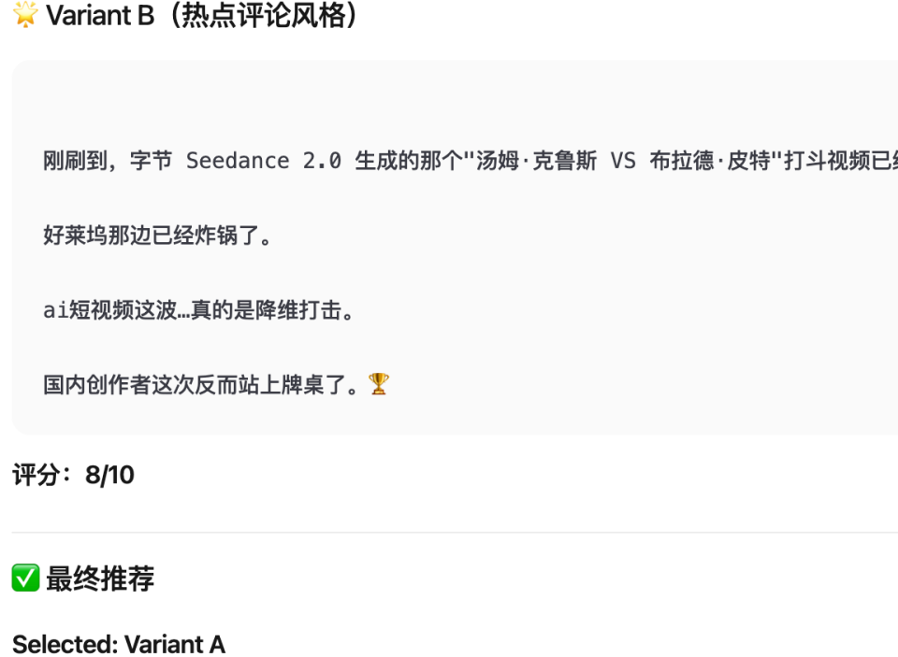Image resolution: width=898 pixels, height=657 pixels.
Task: Click the 最终推荐 heading
Action: [x=100, y=578]
